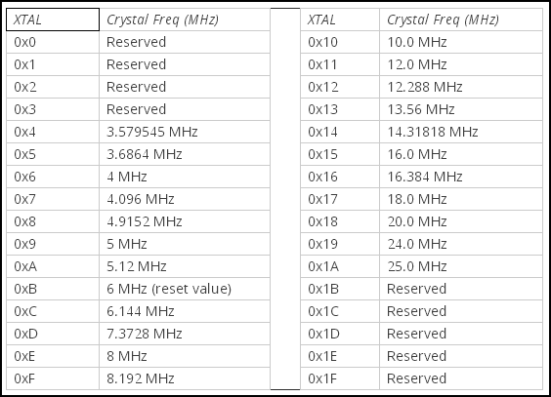This screenshot has width=551, height=397.
Task: Select the Reserved cell beside 0x0
Action: (x=185, y=42)
